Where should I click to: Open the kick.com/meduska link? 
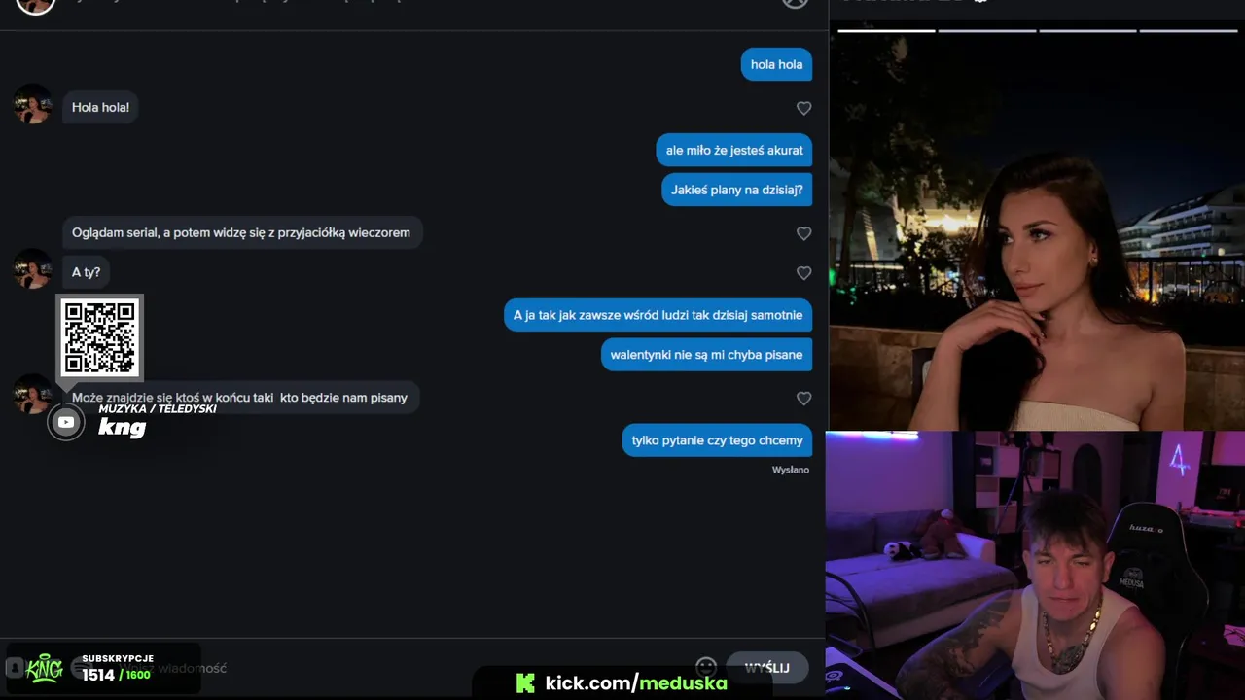tap(636, 683)
